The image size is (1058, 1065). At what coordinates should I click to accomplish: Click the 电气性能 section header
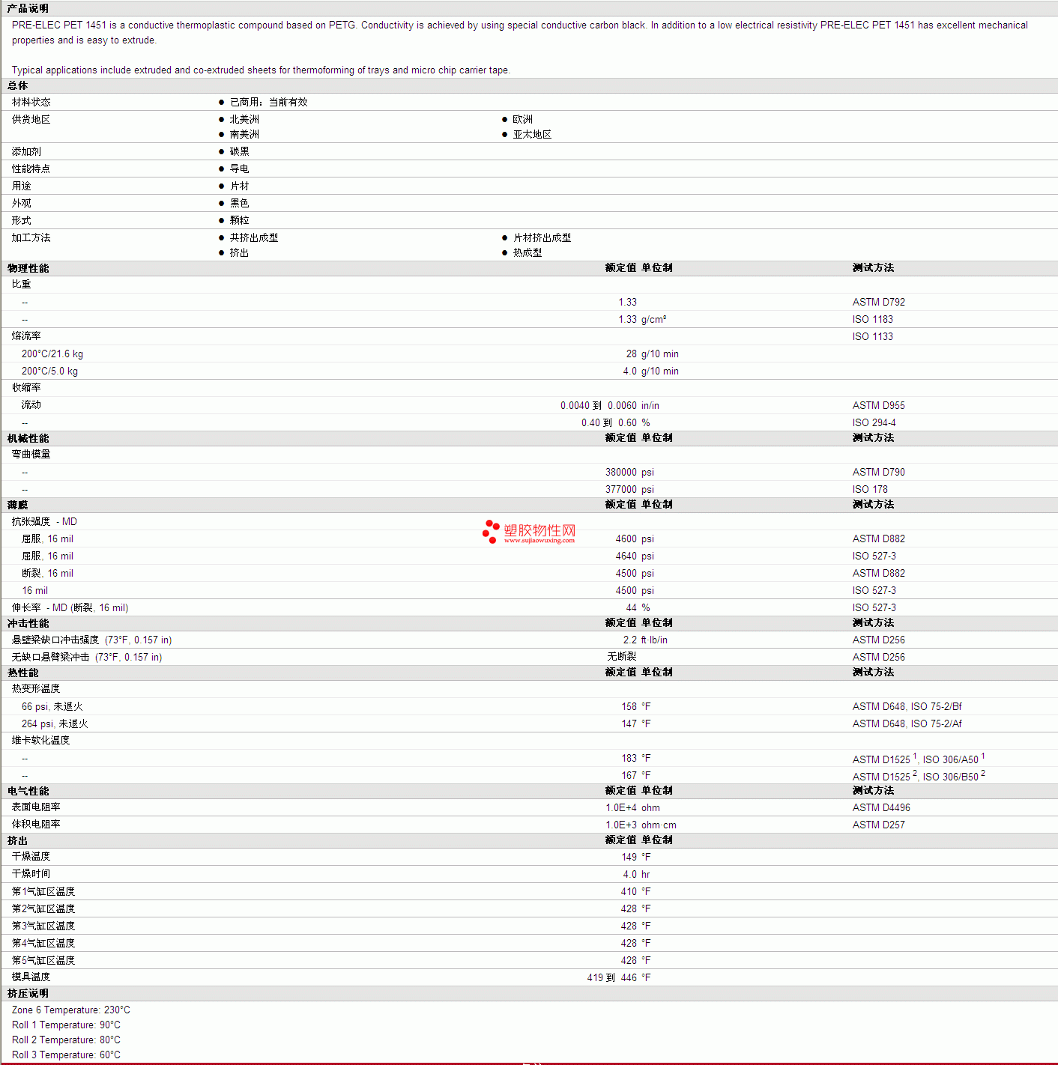click(x=28, y=791)
